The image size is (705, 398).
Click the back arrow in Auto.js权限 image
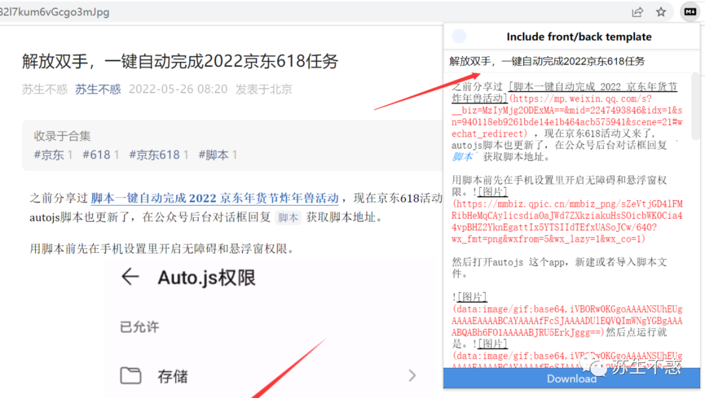(130, 277)
